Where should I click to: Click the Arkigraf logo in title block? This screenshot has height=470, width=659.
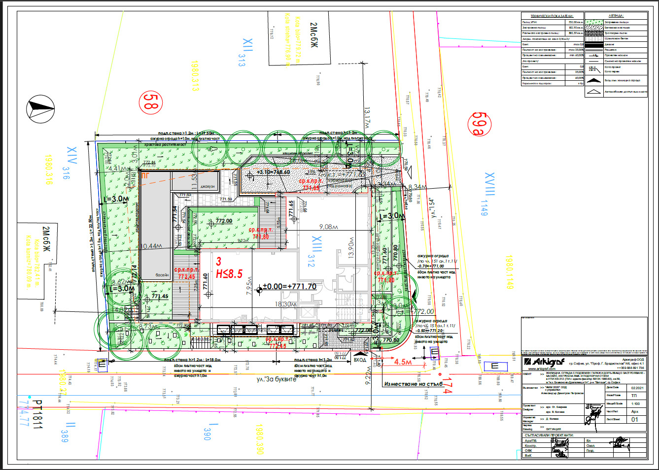[544, 363]
